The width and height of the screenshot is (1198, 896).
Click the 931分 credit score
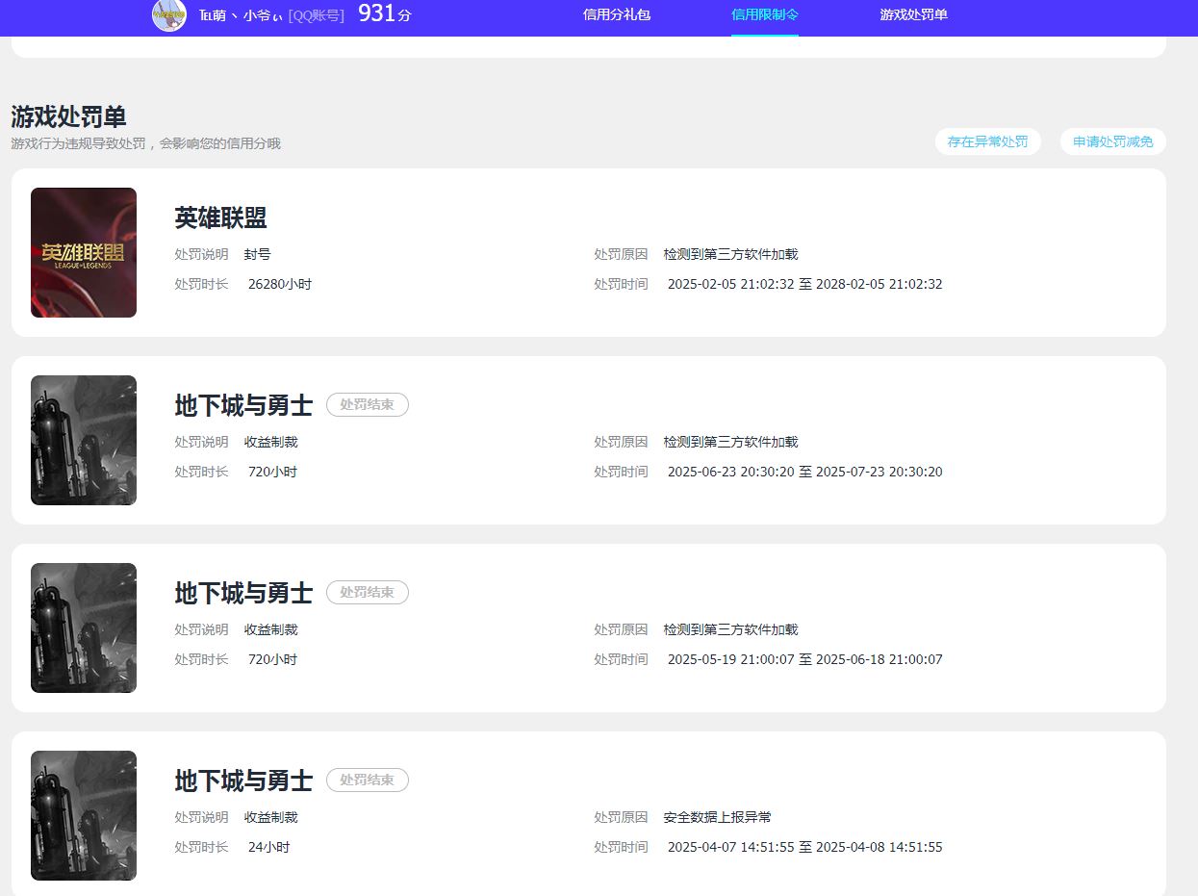pos(384,14)
